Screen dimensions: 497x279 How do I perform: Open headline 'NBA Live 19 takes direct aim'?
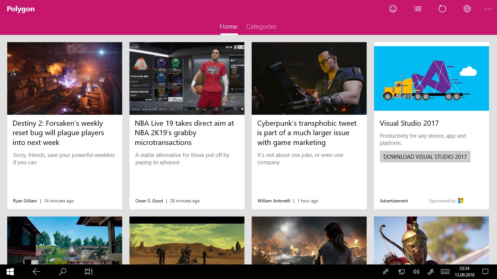[184, 133]
